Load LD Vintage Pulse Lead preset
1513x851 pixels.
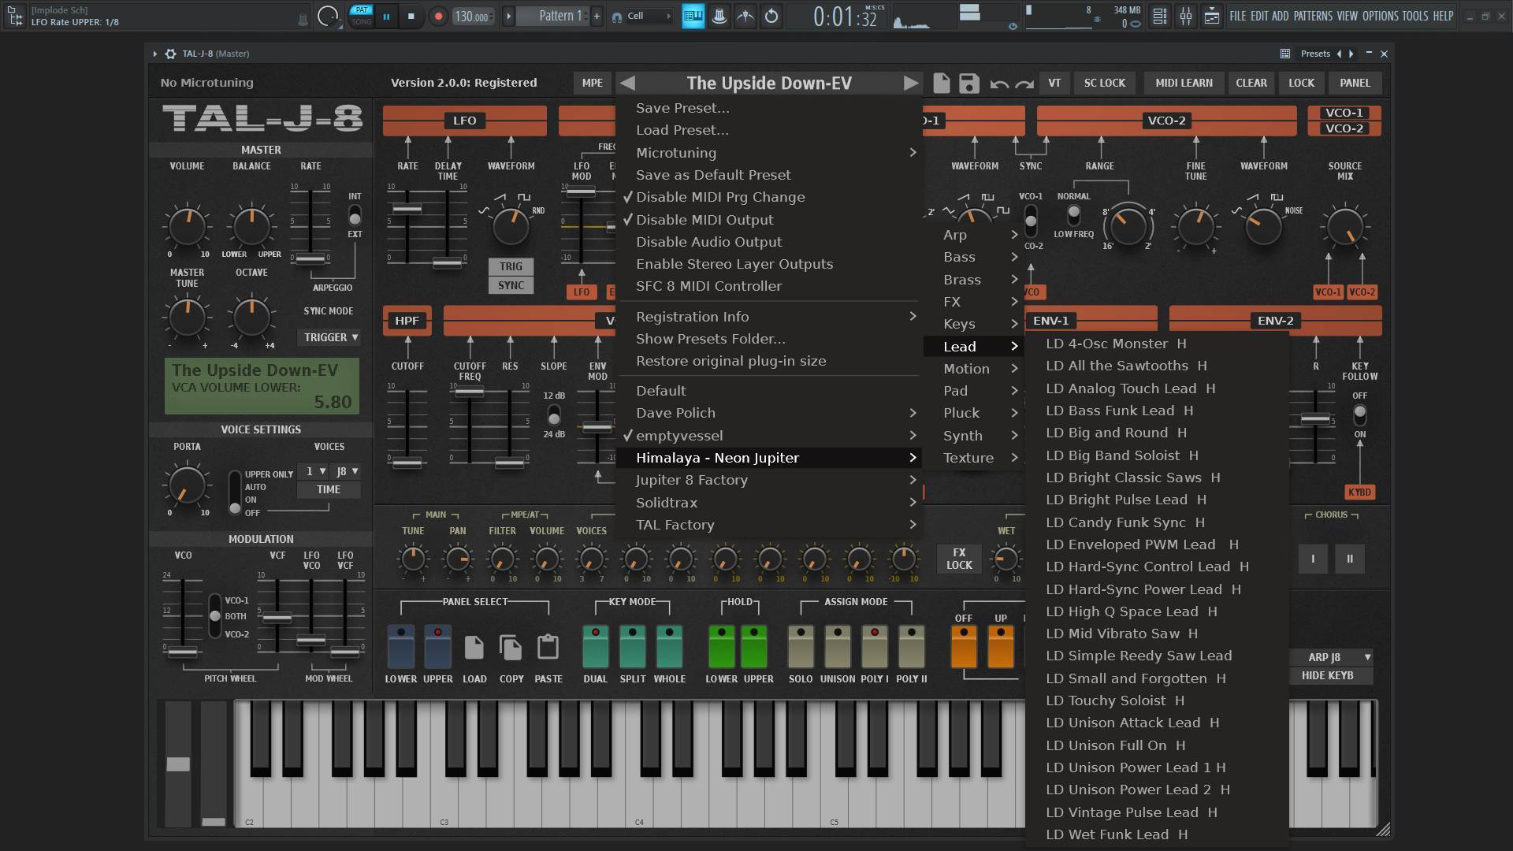click(x=1157, y=812)
